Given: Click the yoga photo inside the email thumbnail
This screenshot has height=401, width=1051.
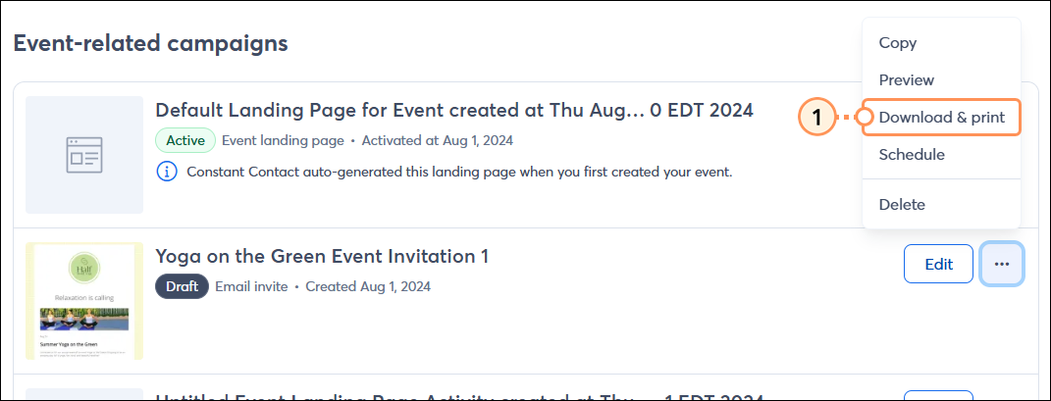Looking at the screenshot, I should 84,320.
